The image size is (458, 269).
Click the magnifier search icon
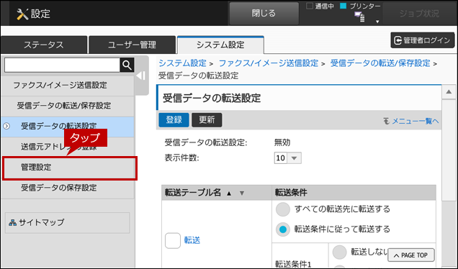127,65
